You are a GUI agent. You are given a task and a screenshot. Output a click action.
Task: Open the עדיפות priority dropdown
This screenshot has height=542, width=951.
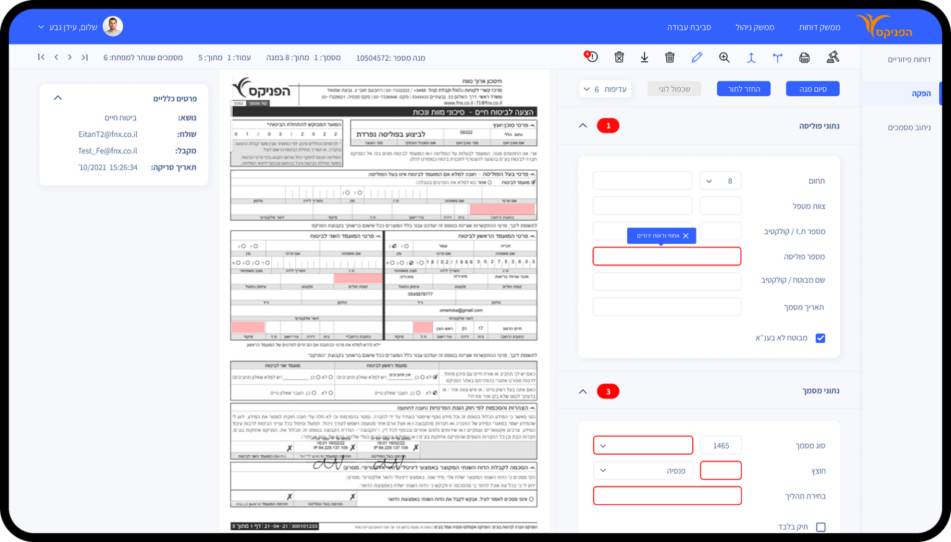(605, 89)
